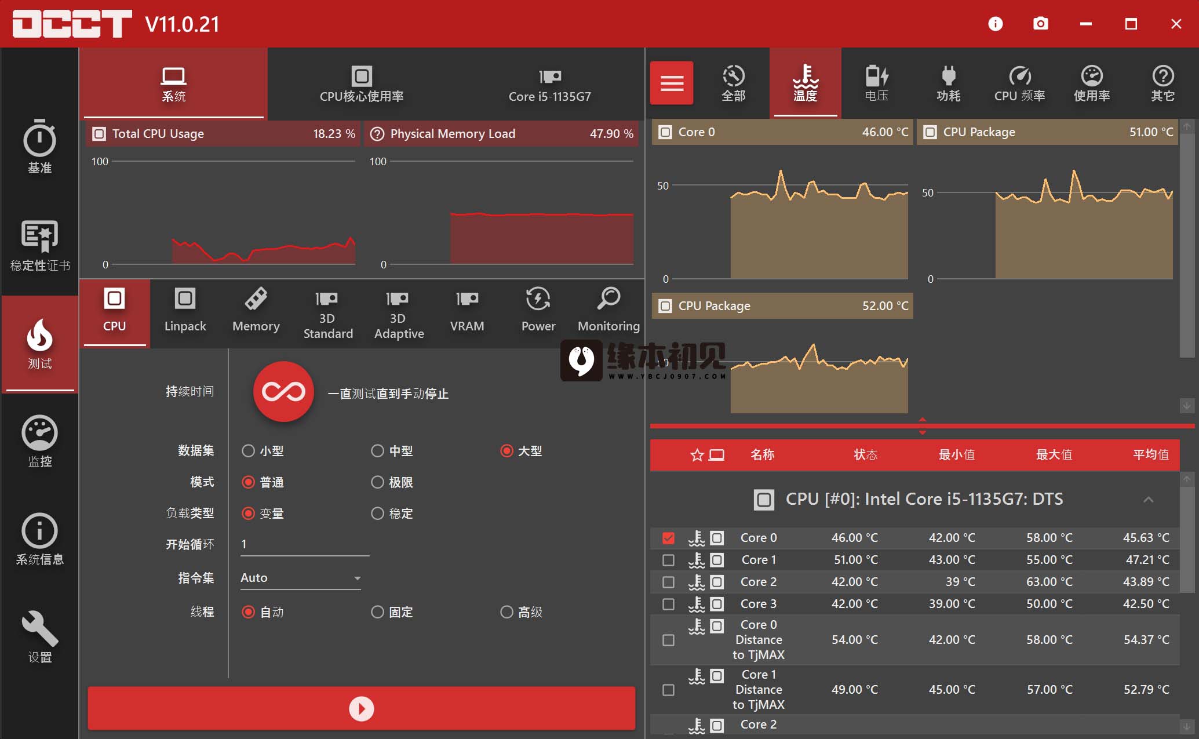Select 高级 advanced threads radio

[x=506, y=612]
